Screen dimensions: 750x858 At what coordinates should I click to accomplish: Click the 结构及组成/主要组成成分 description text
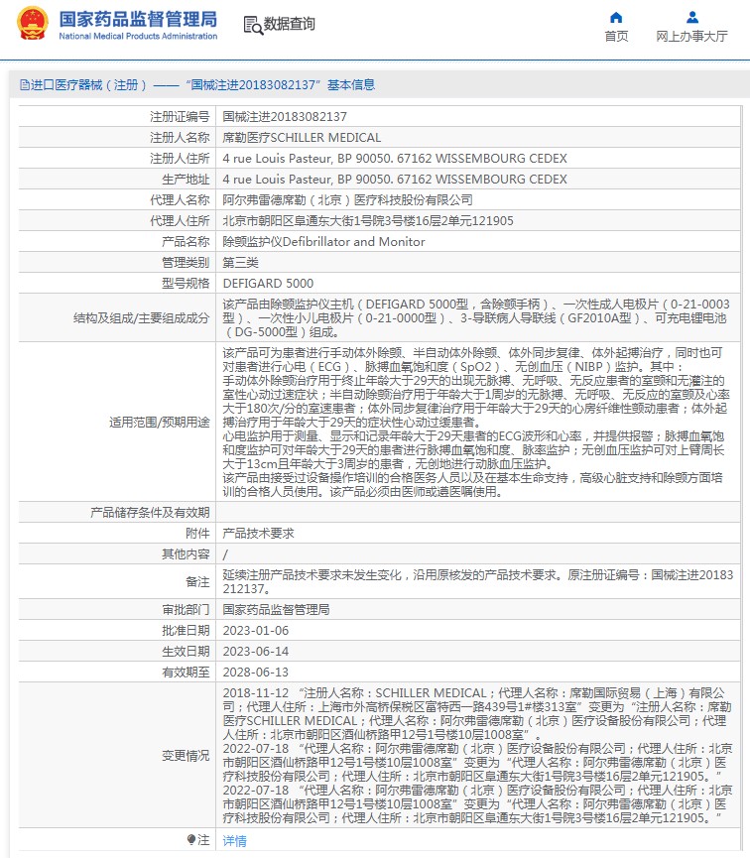coord(476,318)
